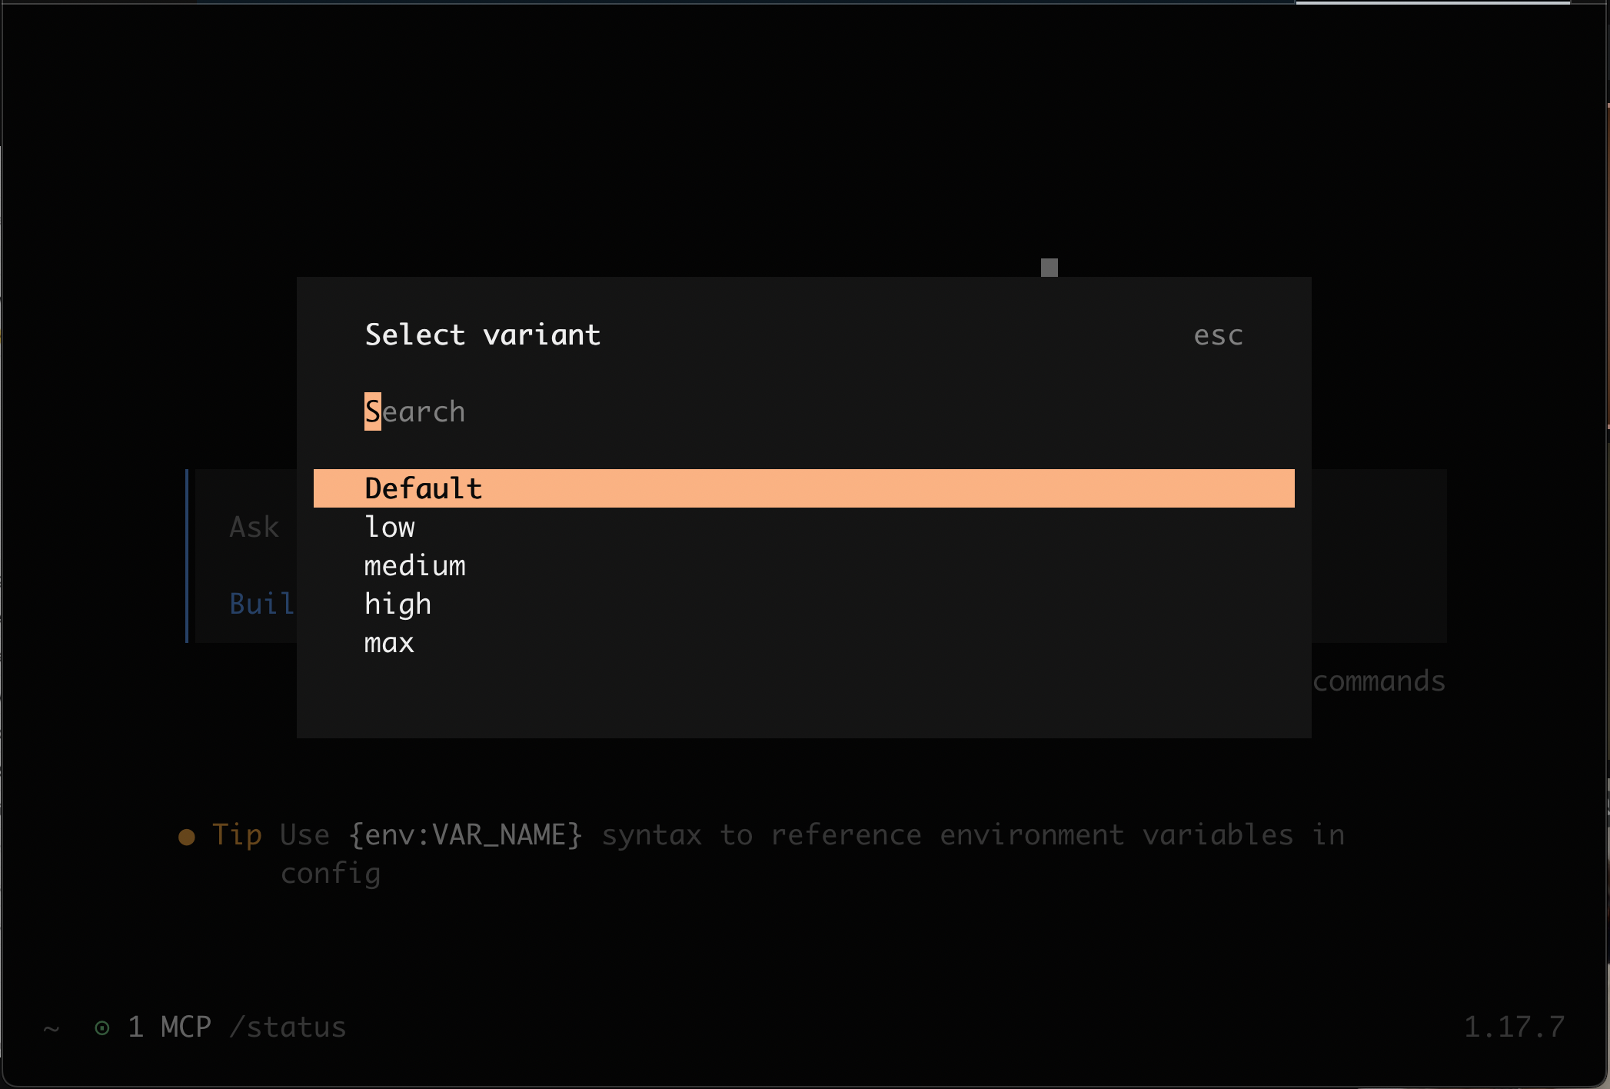Click the Ask prompt placeholder behind dialog
The image size is (1610, 1089).
254,528
